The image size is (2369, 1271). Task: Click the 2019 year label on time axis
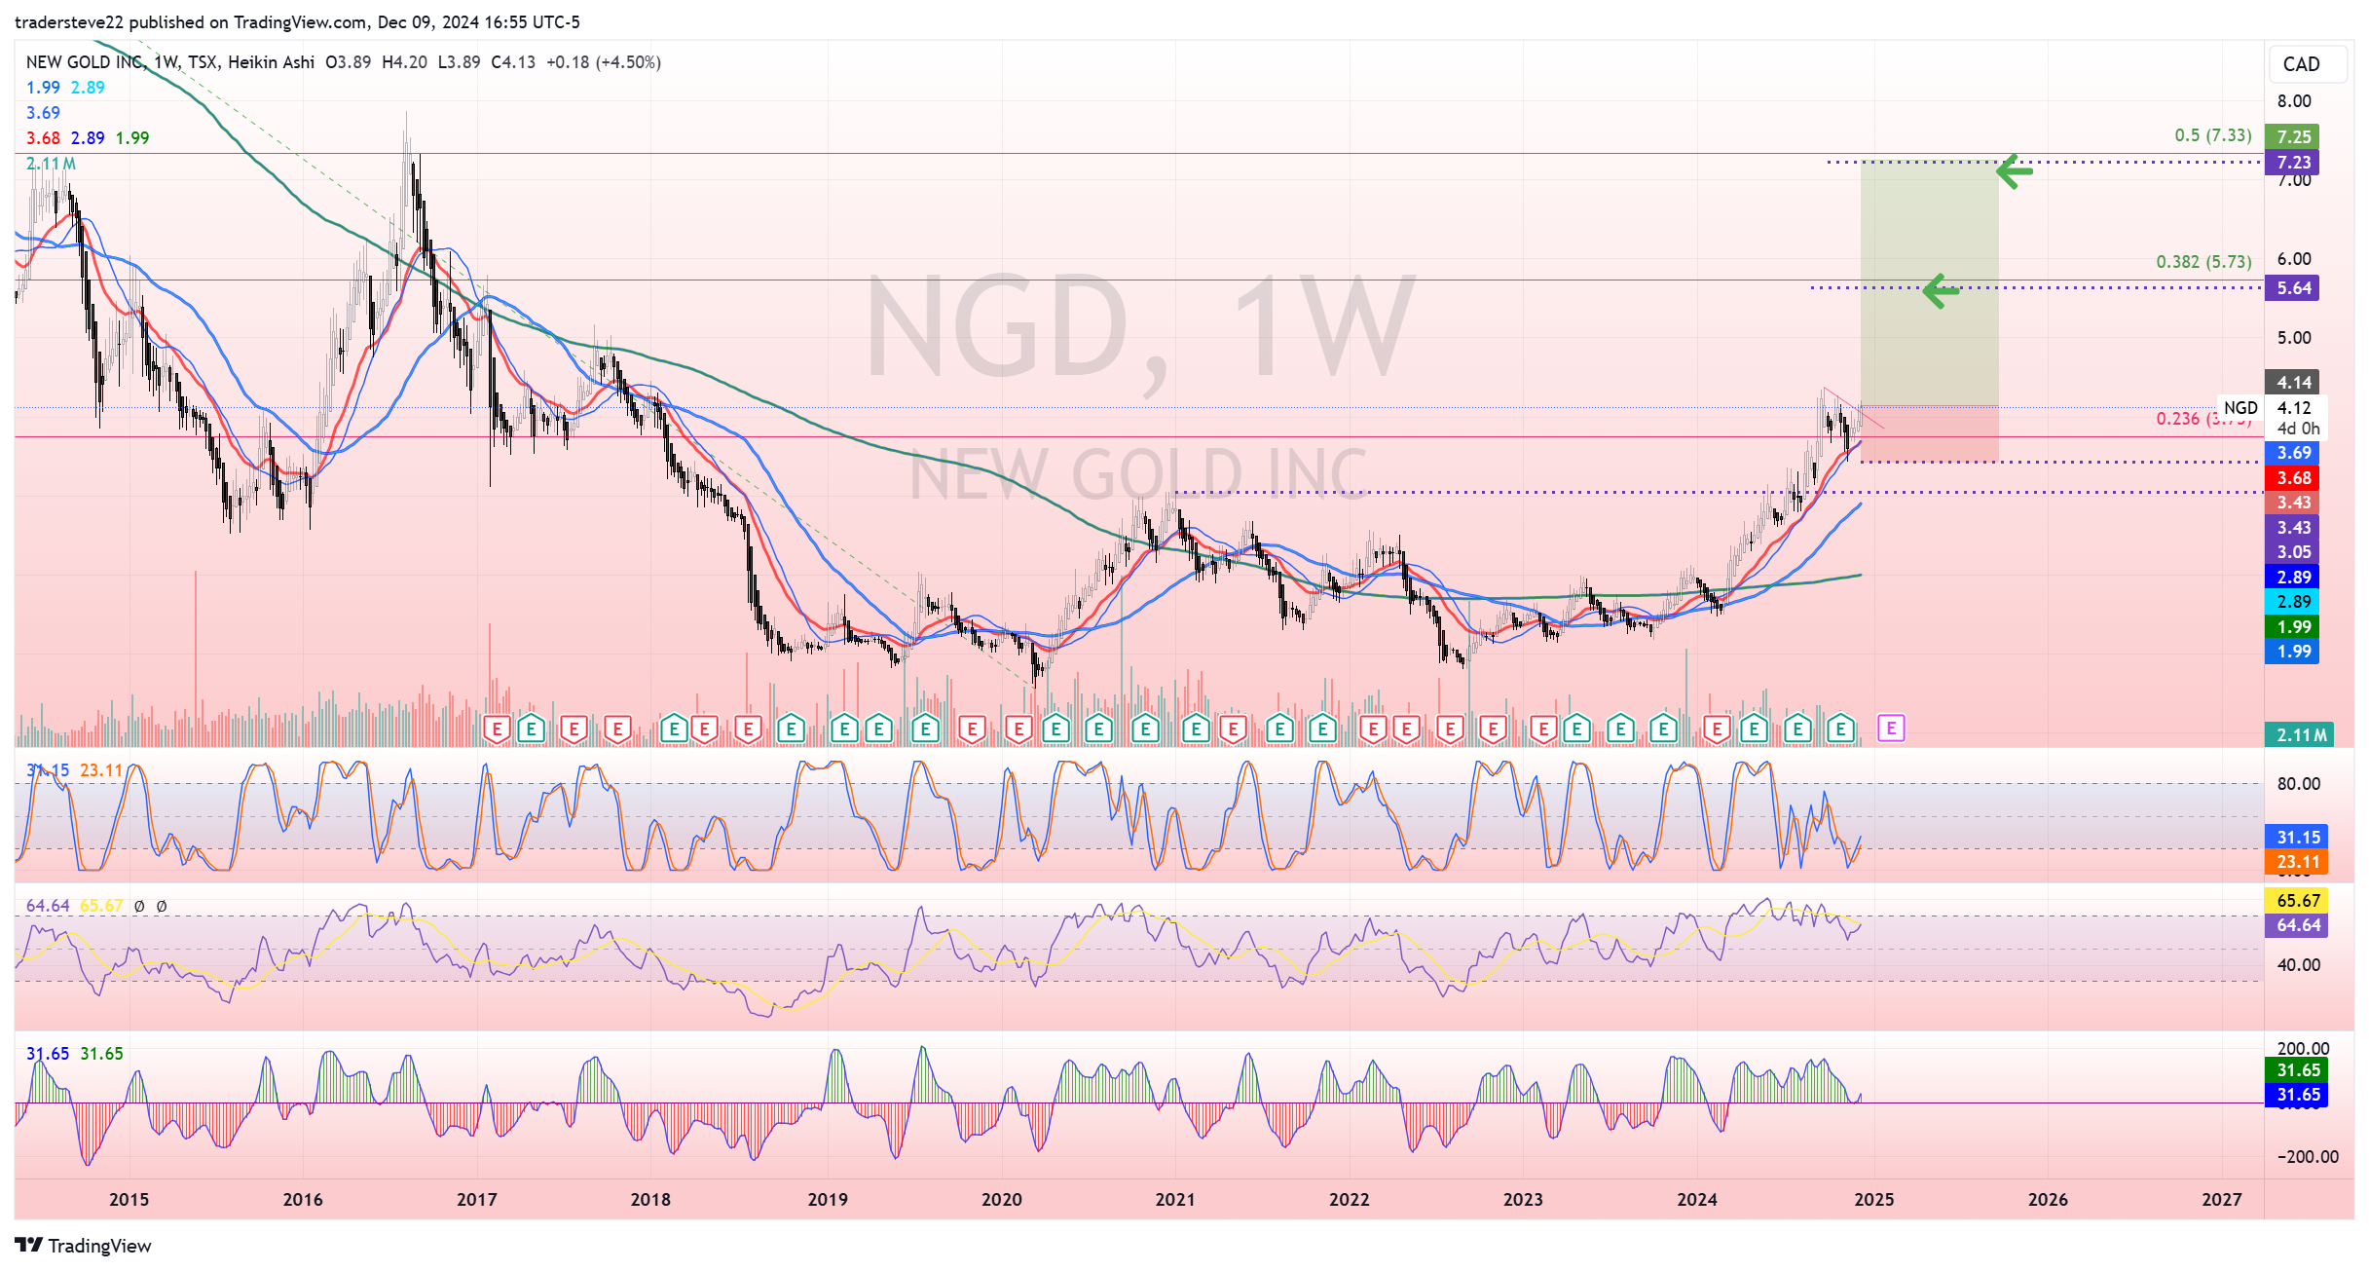tap(828, 1200)
